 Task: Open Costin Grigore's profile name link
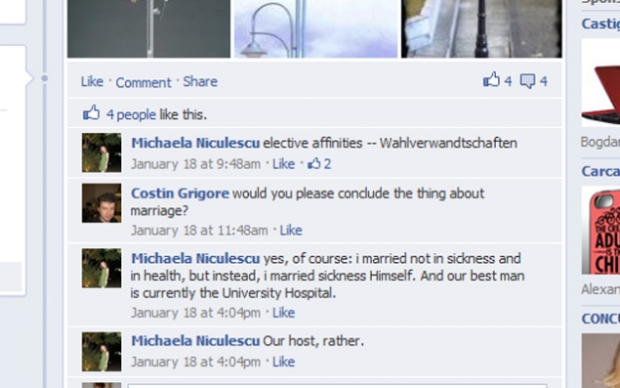point(180,194)
